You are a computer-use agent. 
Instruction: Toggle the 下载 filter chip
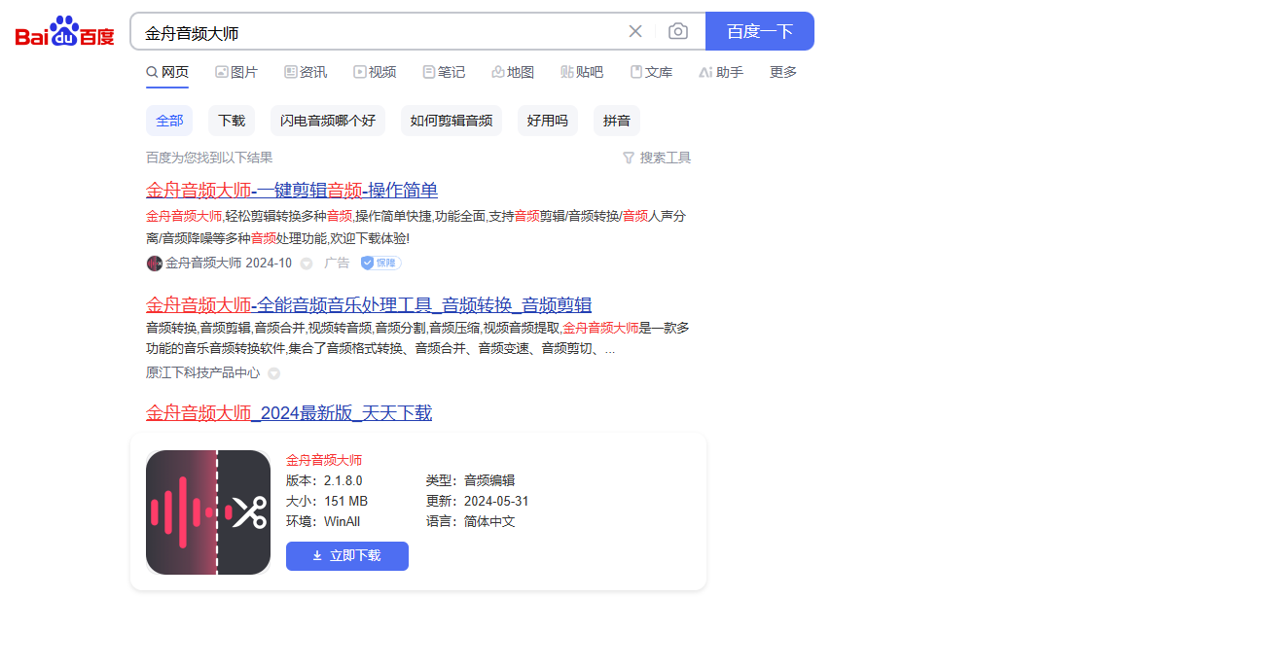click(232, 121)
